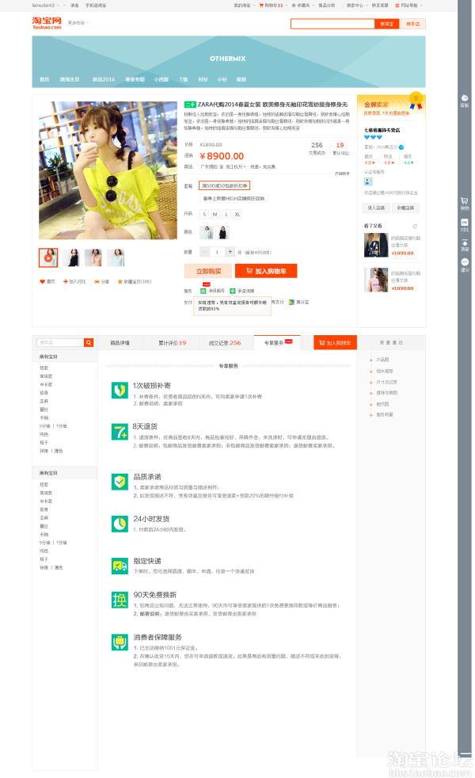
Task: Open 春装专题 in the store navigation
Action: [135, 79]
